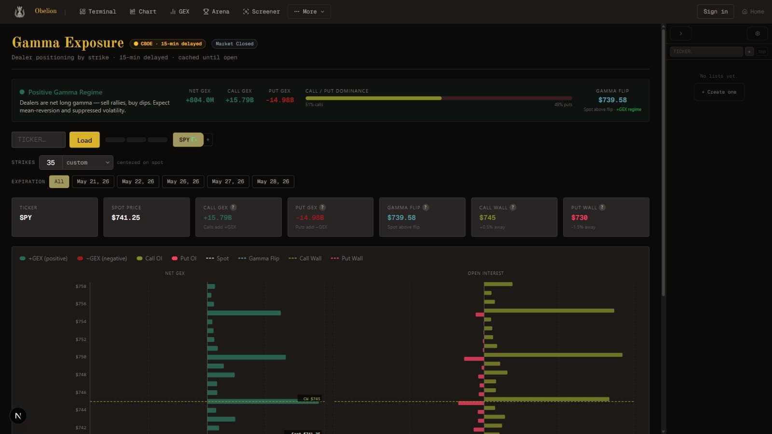Click the Obelion brand name
Image resolution: width=772 pixels, height=434 pixels.
point(45,11)
